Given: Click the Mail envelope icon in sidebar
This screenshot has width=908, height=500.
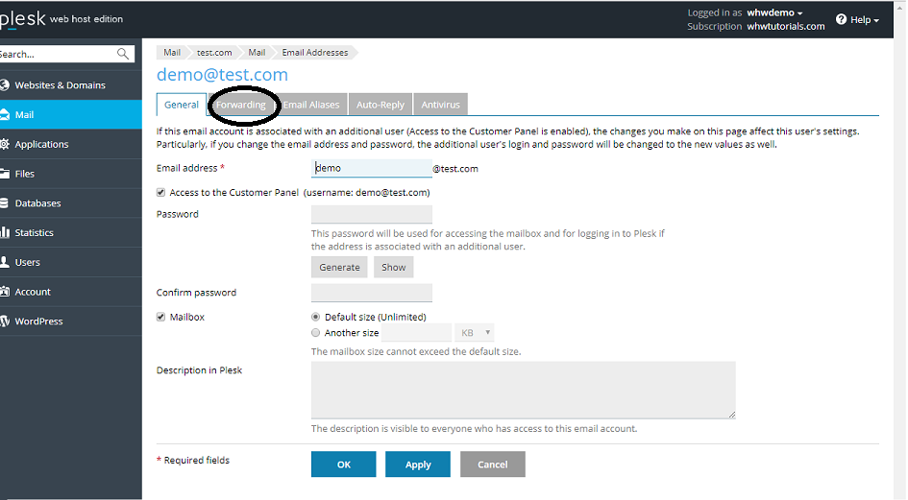Looking at the screenshot, I should click(5, 115).
